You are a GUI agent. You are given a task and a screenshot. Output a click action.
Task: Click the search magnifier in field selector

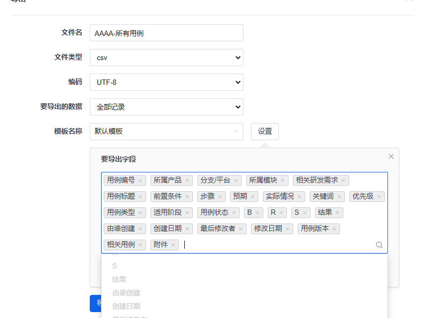[379, 245]
